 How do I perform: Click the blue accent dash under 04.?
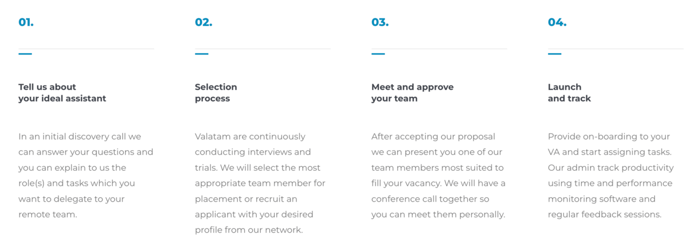[555, 54]
